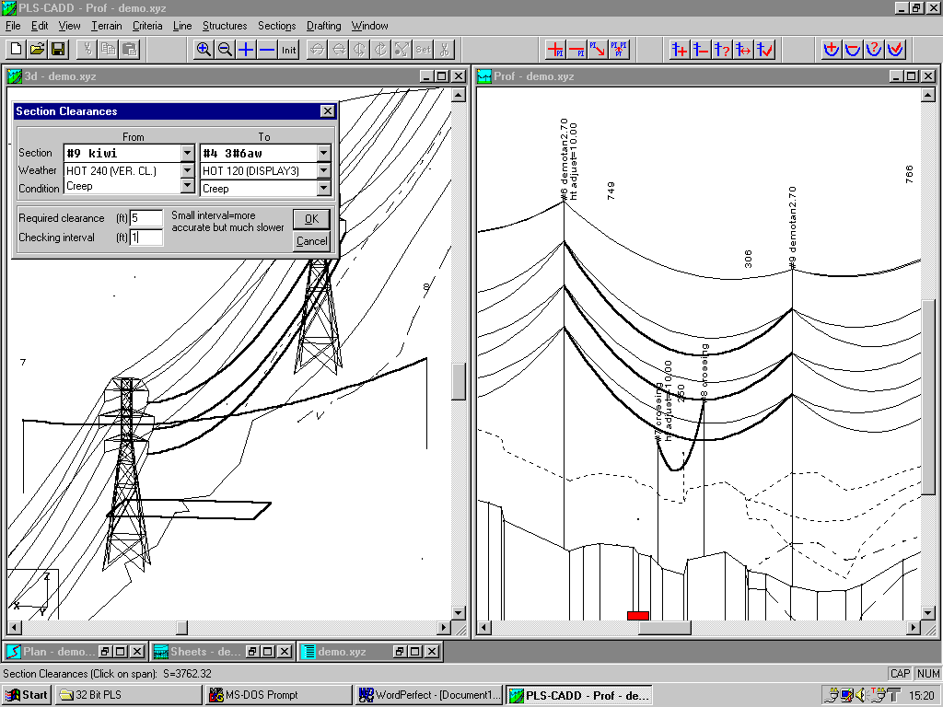This screenshot has width=943, height=707.
Task: Click the Add section catenary-plus icon
Action: 832,50
